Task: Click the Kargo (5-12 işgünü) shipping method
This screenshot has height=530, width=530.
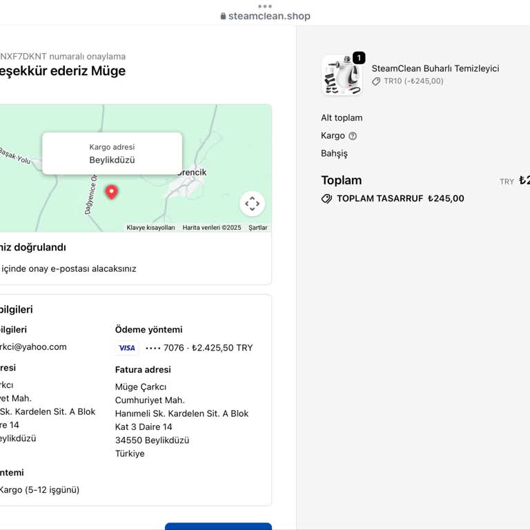Action: (39, 490)
